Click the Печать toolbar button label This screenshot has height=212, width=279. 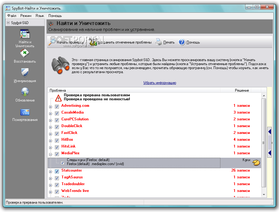point(169,42)
